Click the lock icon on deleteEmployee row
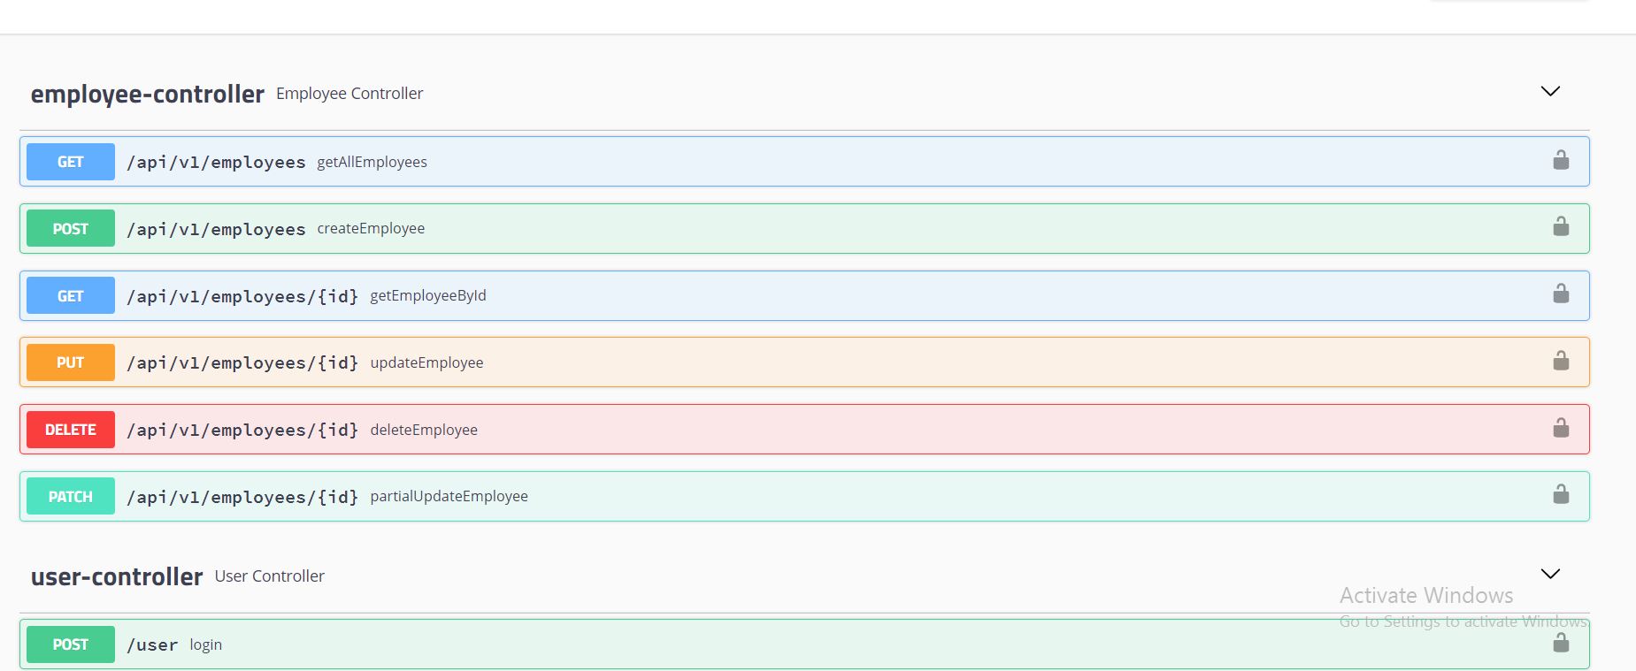Viewport: 1636px width, 671px height. tap(1561, 428)
